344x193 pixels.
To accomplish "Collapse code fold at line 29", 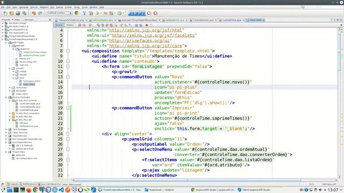I will click(68, 160).
